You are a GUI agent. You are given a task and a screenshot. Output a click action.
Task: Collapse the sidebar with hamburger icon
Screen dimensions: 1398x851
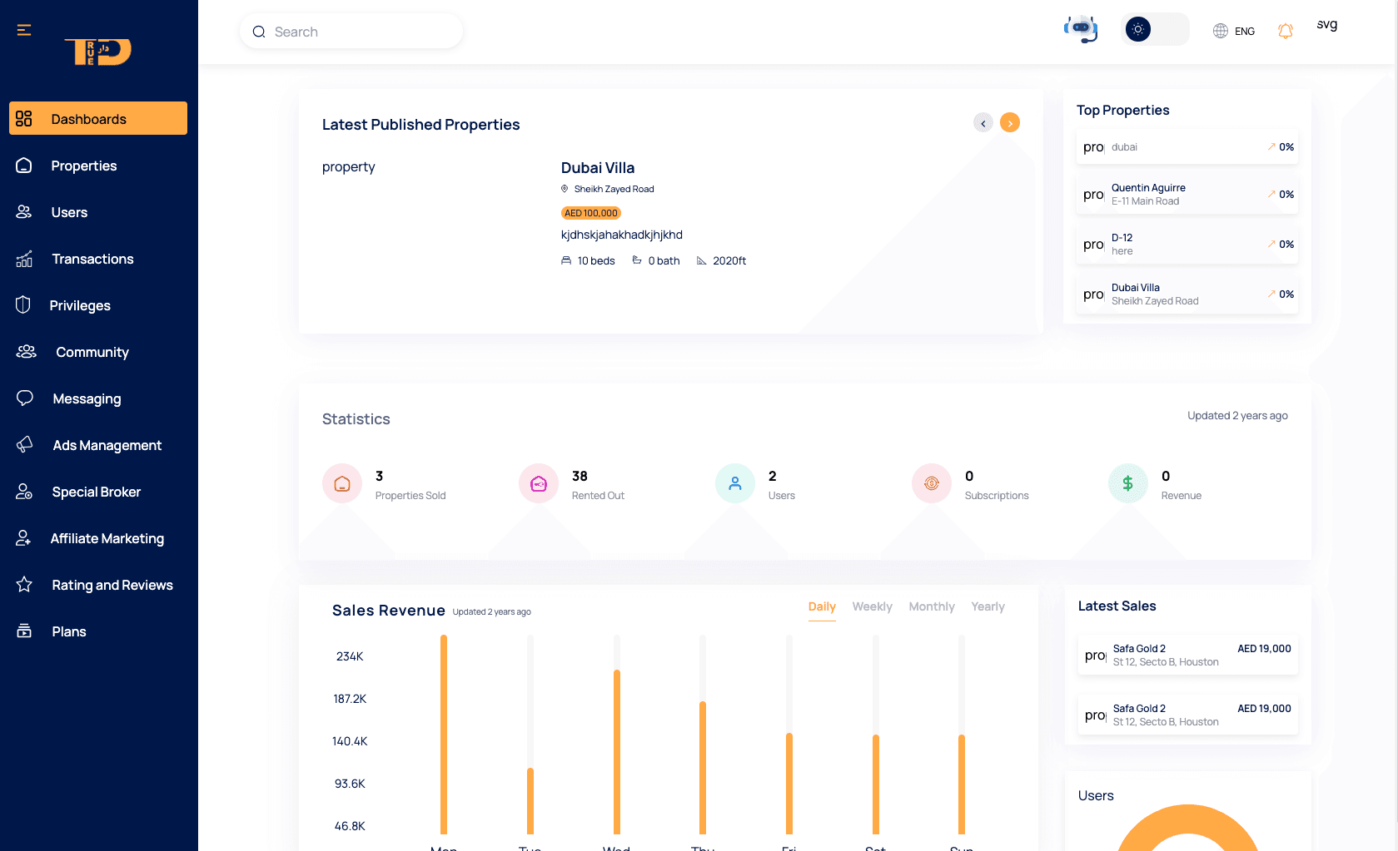point(24,31)
